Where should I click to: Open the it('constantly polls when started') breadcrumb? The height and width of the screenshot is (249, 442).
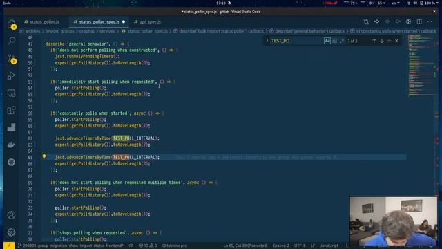click(x=393, y=31)
